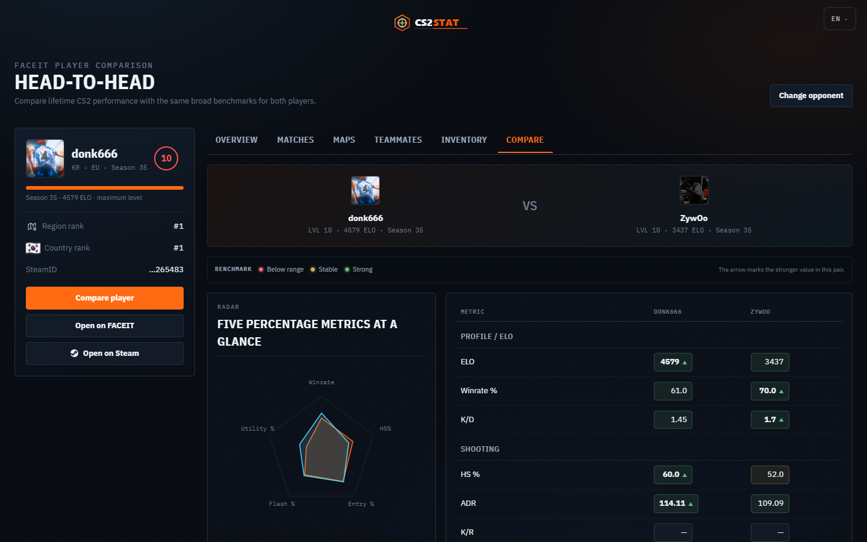Viewport: 867px width, 542px height.
Task: Click ZywOo ELO value 3437
Action: tap(770, 362)
